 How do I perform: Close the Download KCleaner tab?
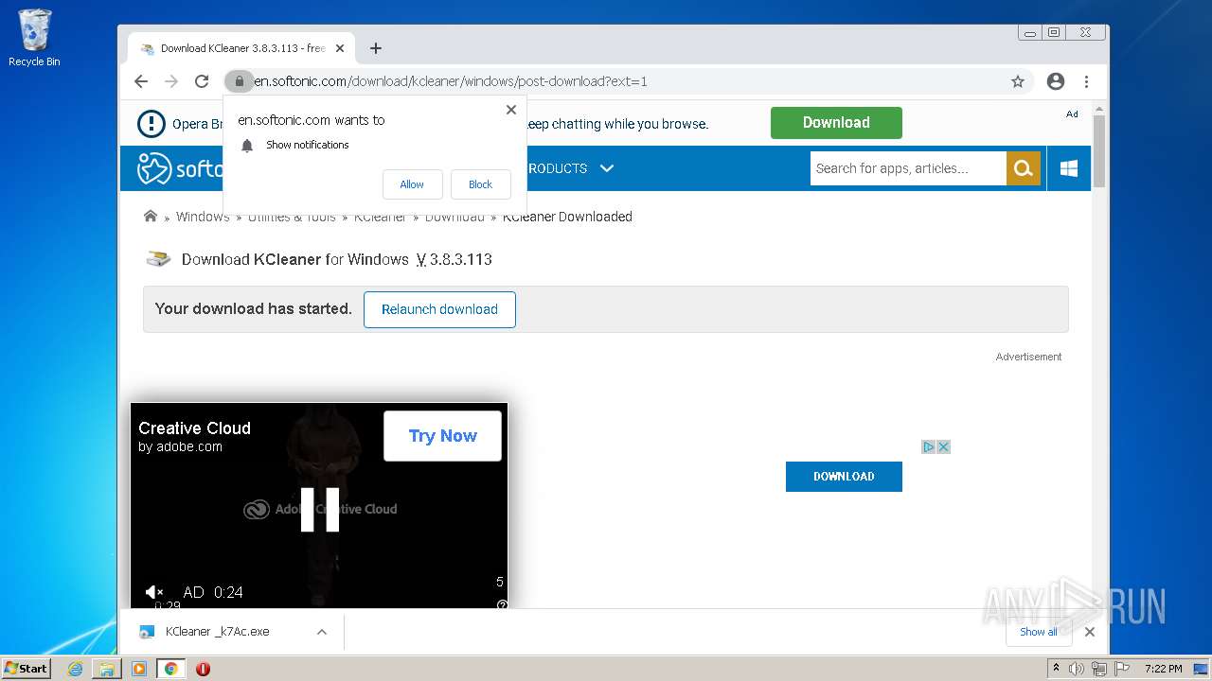(340, 48)
